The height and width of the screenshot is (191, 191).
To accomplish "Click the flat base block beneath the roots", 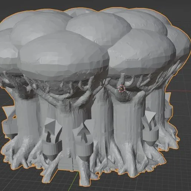I will [66, 164].
